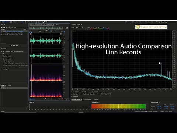Toggle auto-play in Files panel preview
Screen dimensions: 177x133
17,45
